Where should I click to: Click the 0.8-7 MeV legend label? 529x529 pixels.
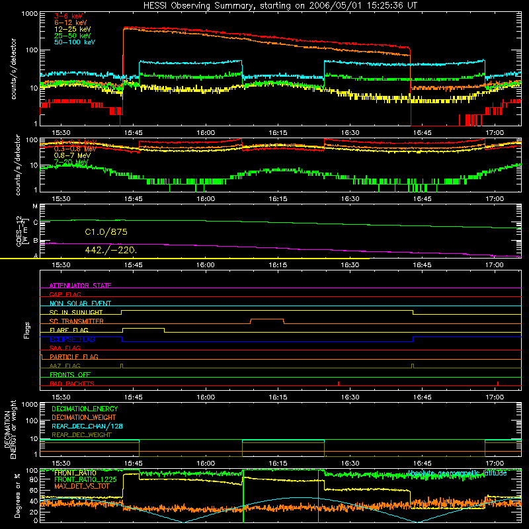72,155
